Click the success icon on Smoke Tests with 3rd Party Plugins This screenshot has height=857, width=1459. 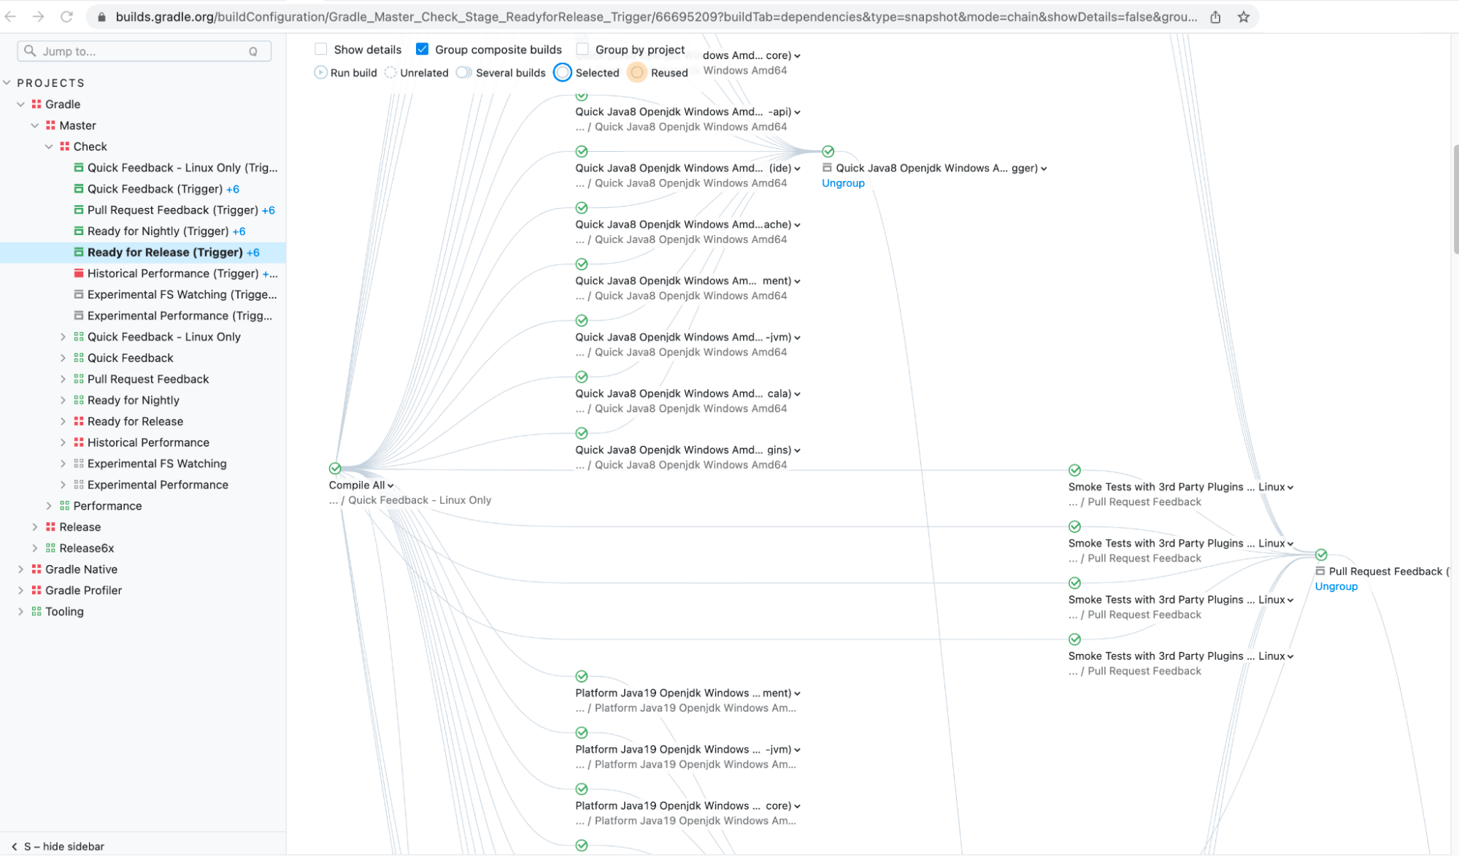[1074, 469]
